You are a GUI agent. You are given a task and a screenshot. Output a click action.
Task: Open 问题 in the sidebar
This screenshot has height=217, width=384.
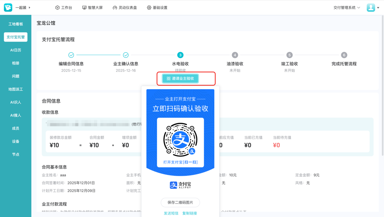point(16,76)
